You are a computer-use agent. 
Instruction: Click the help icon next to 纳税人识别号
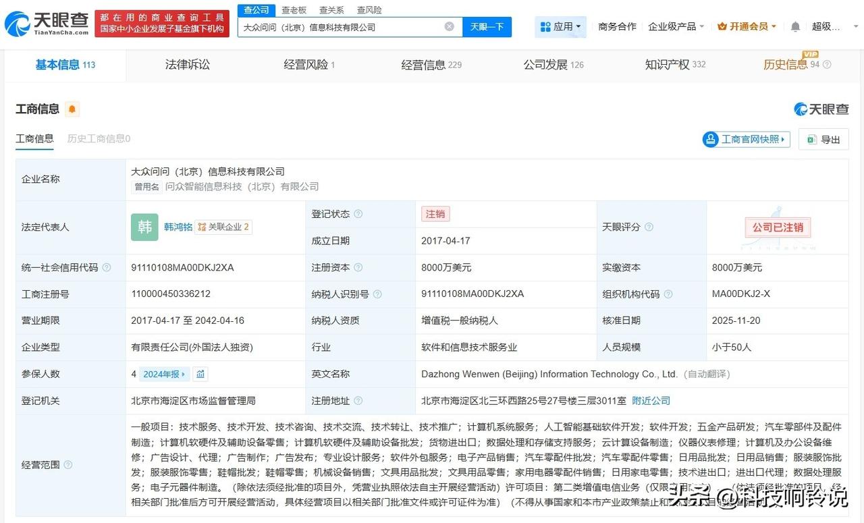tap(377, 294)
